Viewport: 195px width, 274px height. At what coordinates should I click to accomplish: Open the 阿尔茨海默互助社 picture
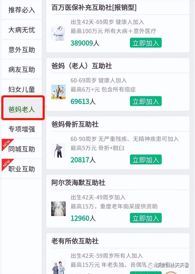click(58, 209)
